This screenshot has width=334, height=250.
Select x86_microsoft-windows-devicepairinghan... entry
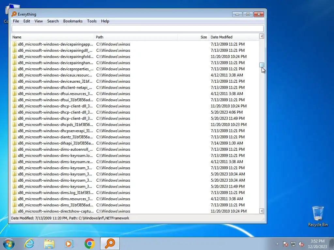tap(55, 63)
